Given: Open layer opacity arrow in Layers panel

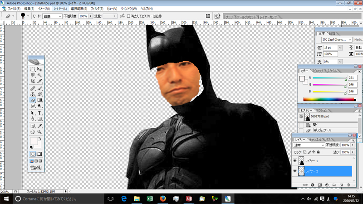Looking at the screenshot, I should pos(353,145).
